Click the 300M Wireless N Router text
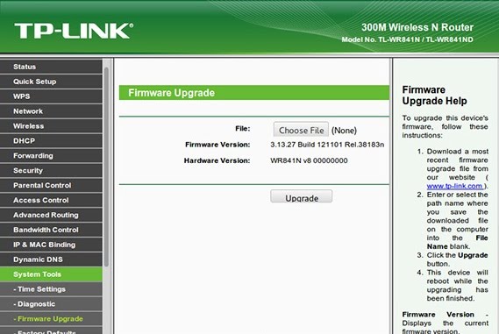The width and height of the screenshot is (499, 334). tap(417, 27)
